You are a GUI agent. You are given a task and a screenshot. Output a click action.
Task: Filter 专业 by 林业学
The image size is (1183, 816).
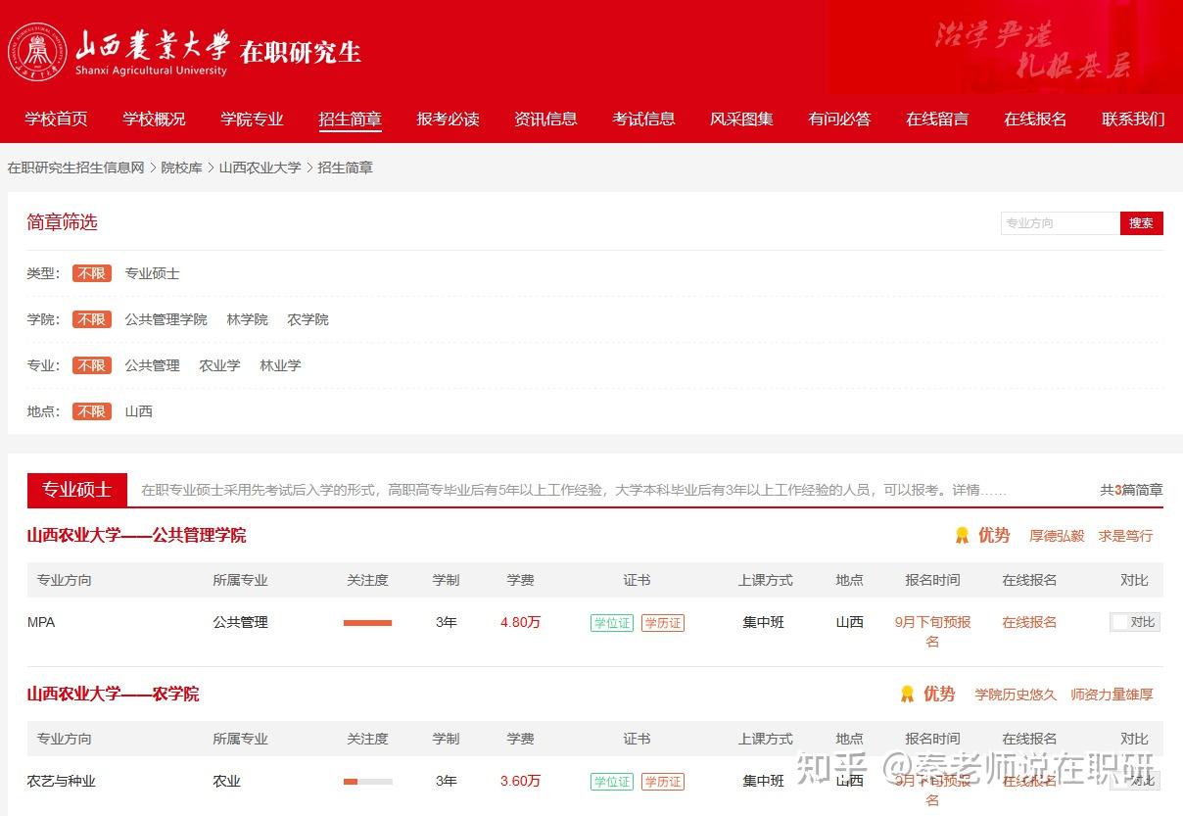click(x=280, y=365)
